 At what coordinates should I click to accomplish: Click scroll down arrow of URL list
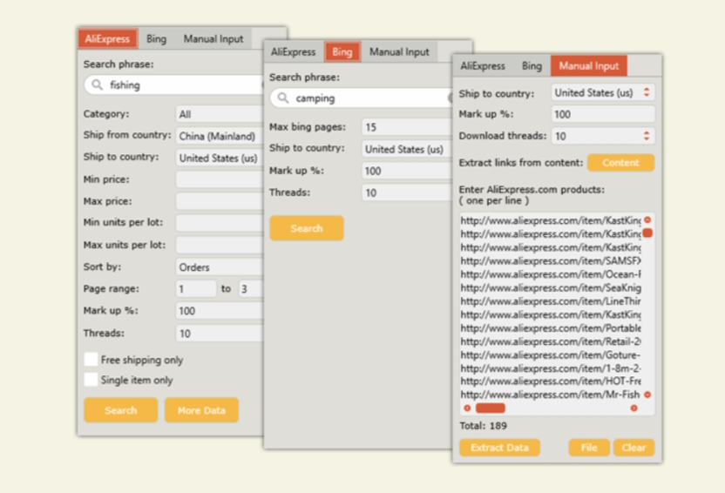(647, 395)
